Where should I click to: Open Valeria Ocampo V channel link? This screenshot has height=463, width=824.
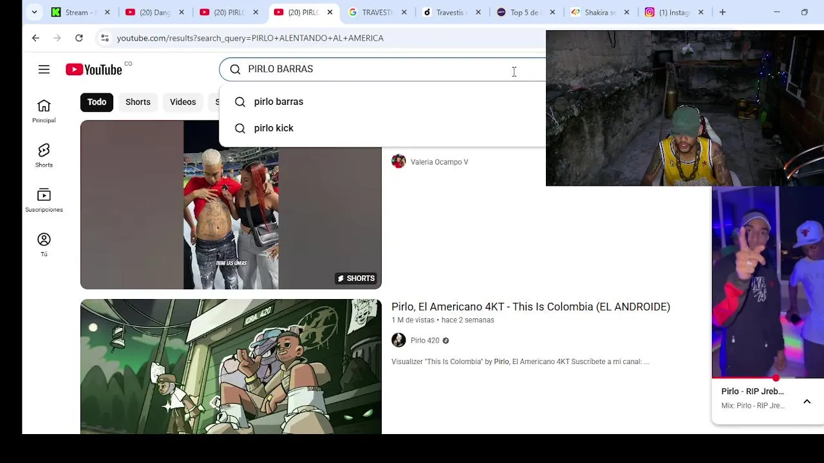(x=440, y=162)
